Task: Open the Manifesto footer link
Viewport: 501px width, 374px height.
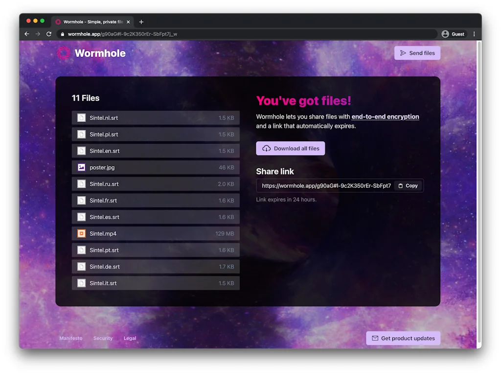Action: [70, 338]
